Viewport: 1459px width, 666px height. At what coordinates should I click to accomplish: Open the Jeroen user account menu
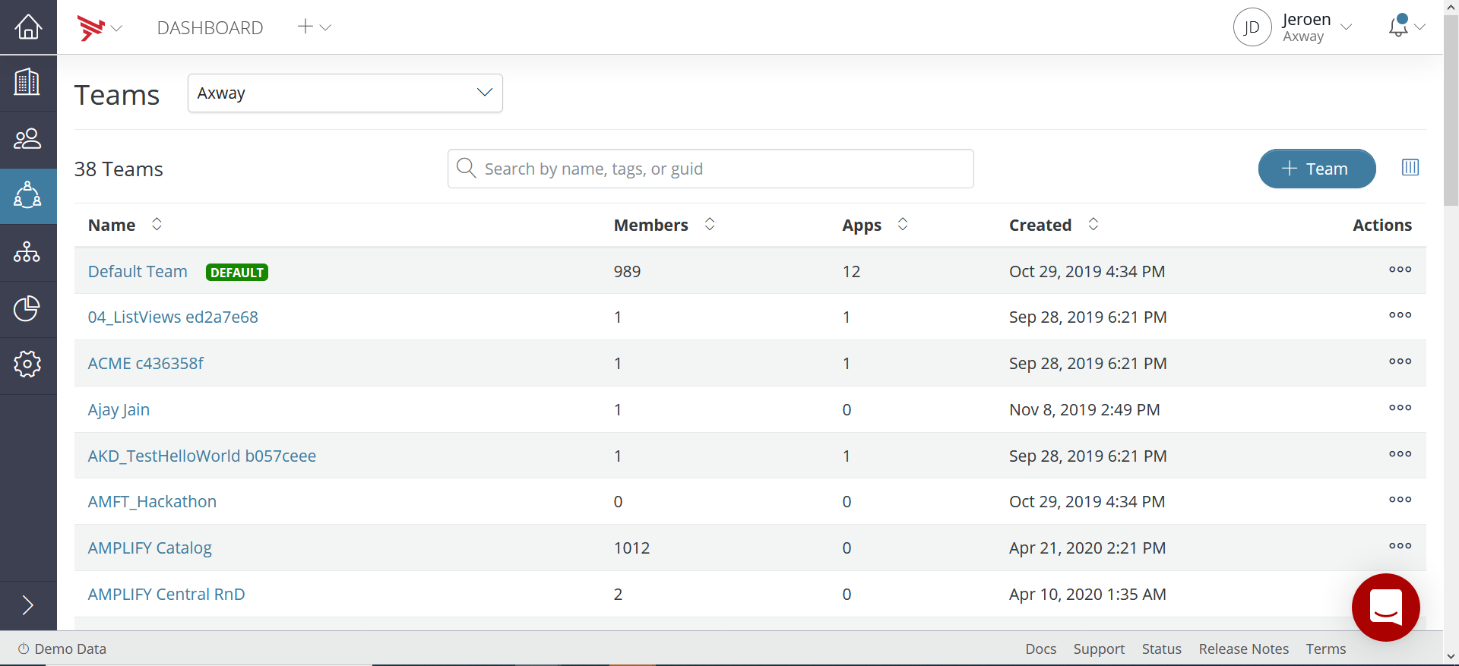(1317, 27)
